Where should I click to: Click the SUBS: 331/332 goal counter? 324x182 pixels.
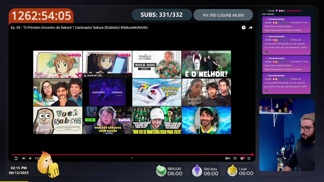(162, 15)
